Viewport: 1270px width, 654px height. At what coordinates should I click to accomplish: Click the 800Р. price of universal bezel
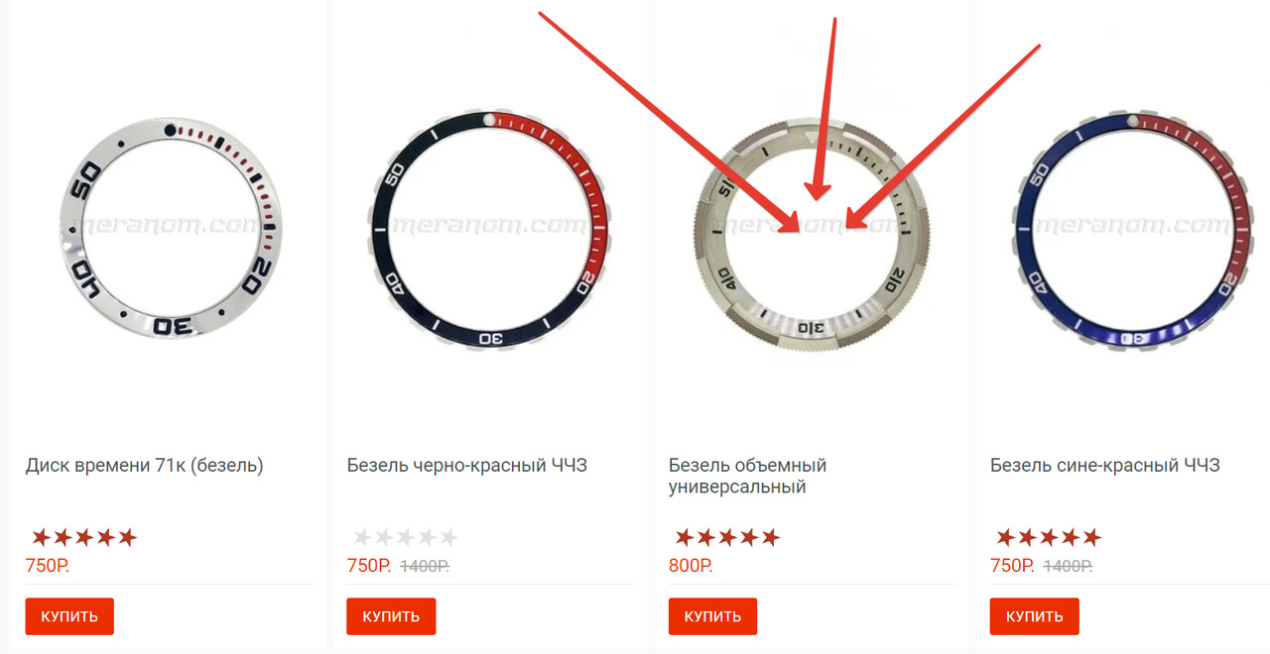pos(691,566)
